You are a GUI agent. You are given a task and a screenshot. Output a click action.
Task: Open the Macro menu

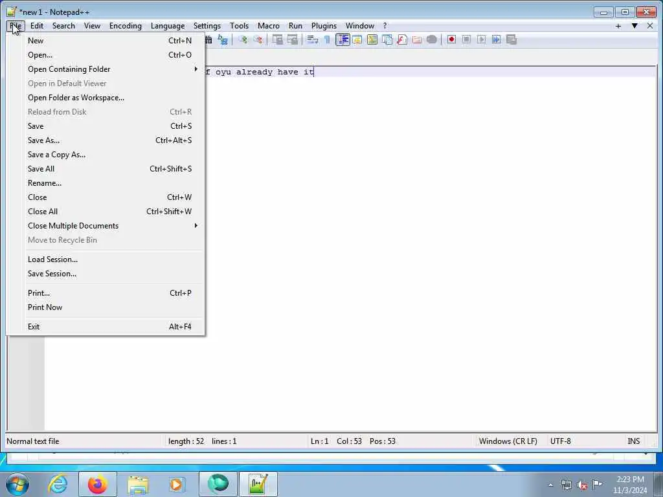[x=269, y=26]
